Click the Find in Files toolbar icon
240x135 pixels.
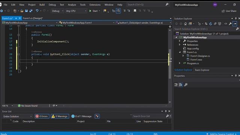(x=105, y=11)
